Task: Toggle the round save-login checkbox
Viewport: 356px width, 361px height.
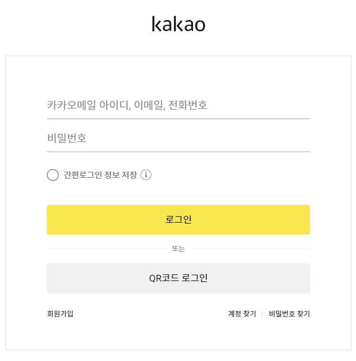Action: click(x=53, y=175)
